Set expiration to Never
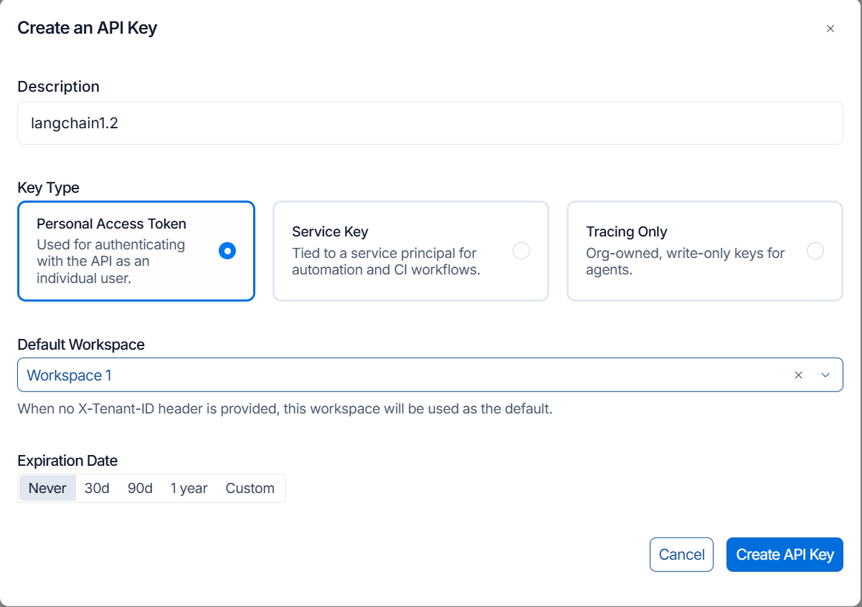 pos(47,488)
